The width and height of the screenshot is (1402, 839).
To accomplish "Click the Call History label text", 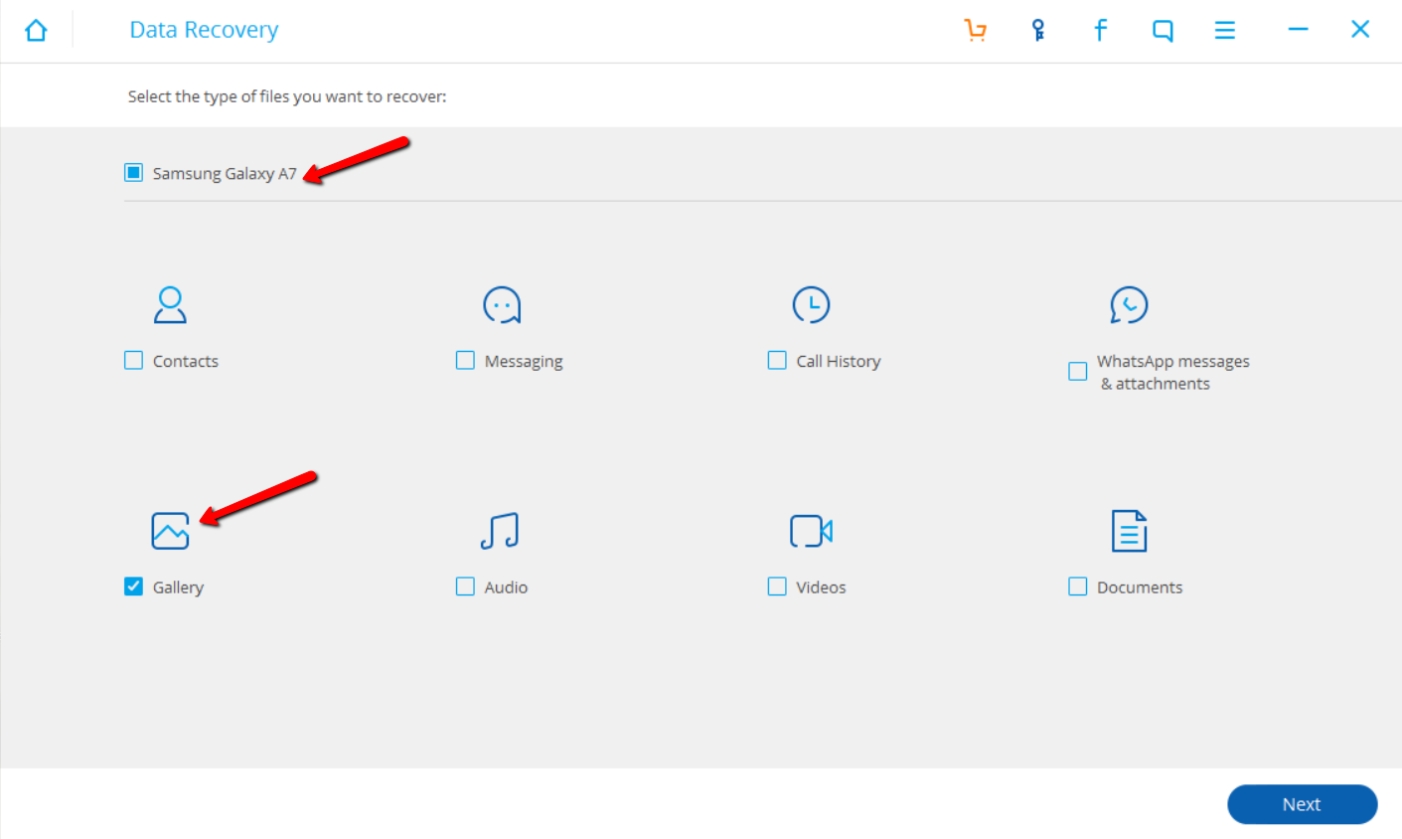I will (839, 362).
